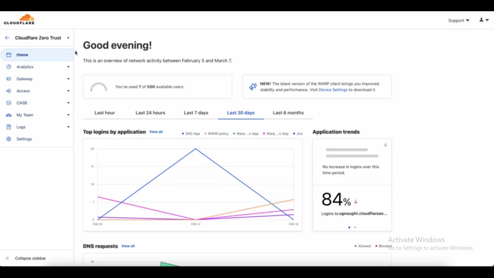Open the dropdown arrow beside the profile icon
This screenshot has height=278, width=494.
tap(487, 20)
